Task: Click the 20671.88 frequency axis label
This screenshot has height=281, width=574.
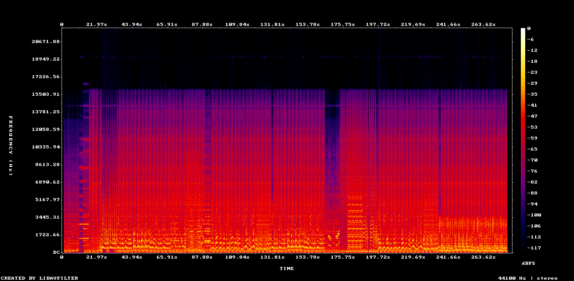Action: [x=45, y=41]
